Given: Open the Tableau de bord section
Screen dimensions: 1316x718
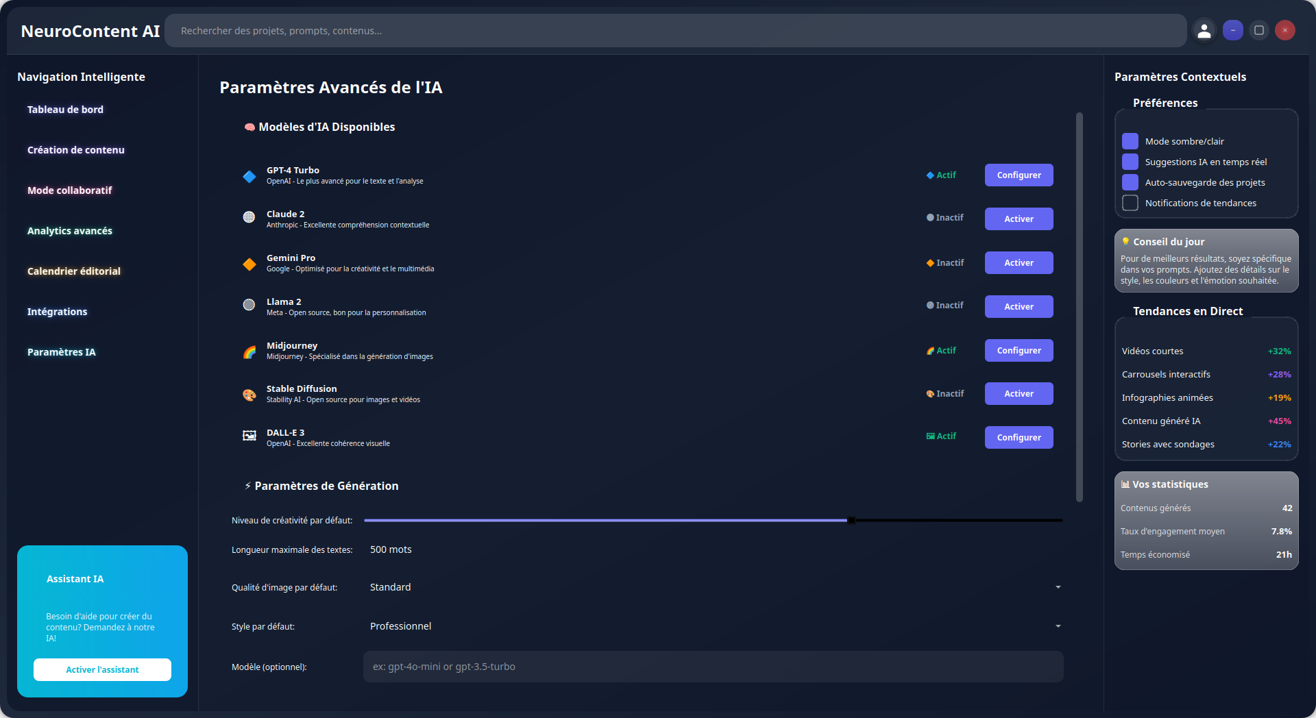Looking at the screenshot, I should 65,109.
